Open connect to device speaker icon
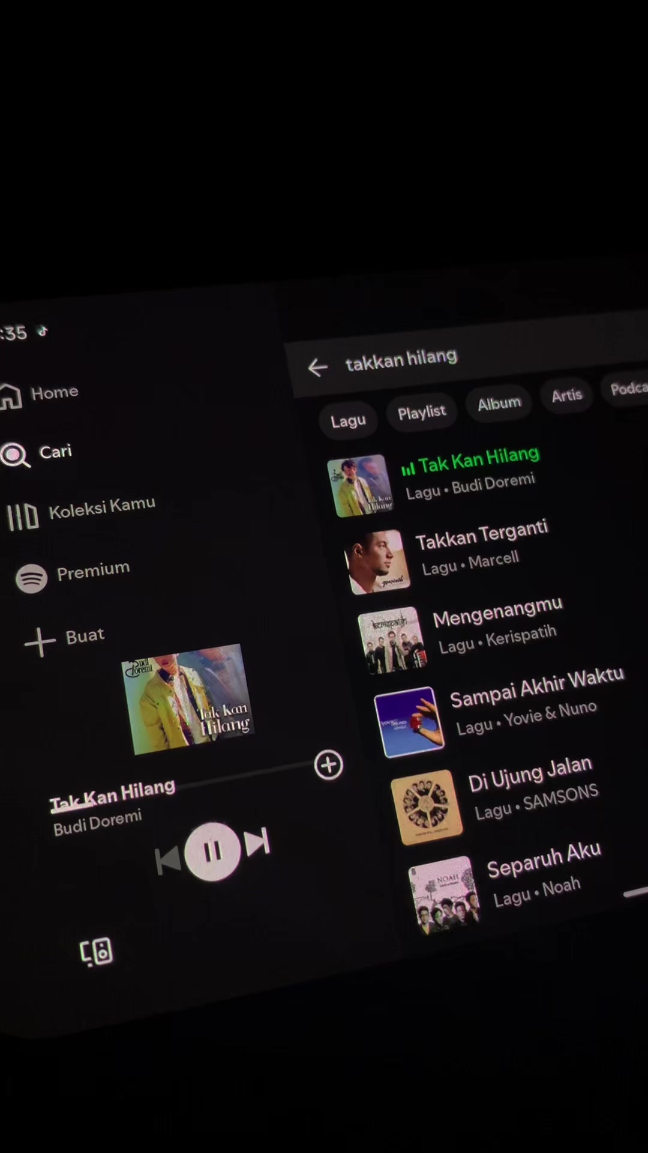 pyautogui.click(x=97, y=952)
